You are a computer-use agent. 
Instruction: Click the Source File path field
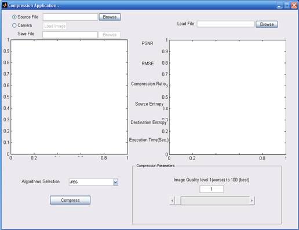click(70, 17)
